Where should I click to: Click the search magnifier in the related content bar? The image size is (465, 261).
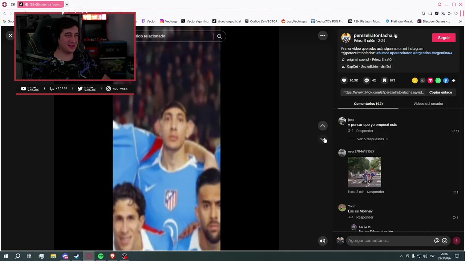(219, 36)
